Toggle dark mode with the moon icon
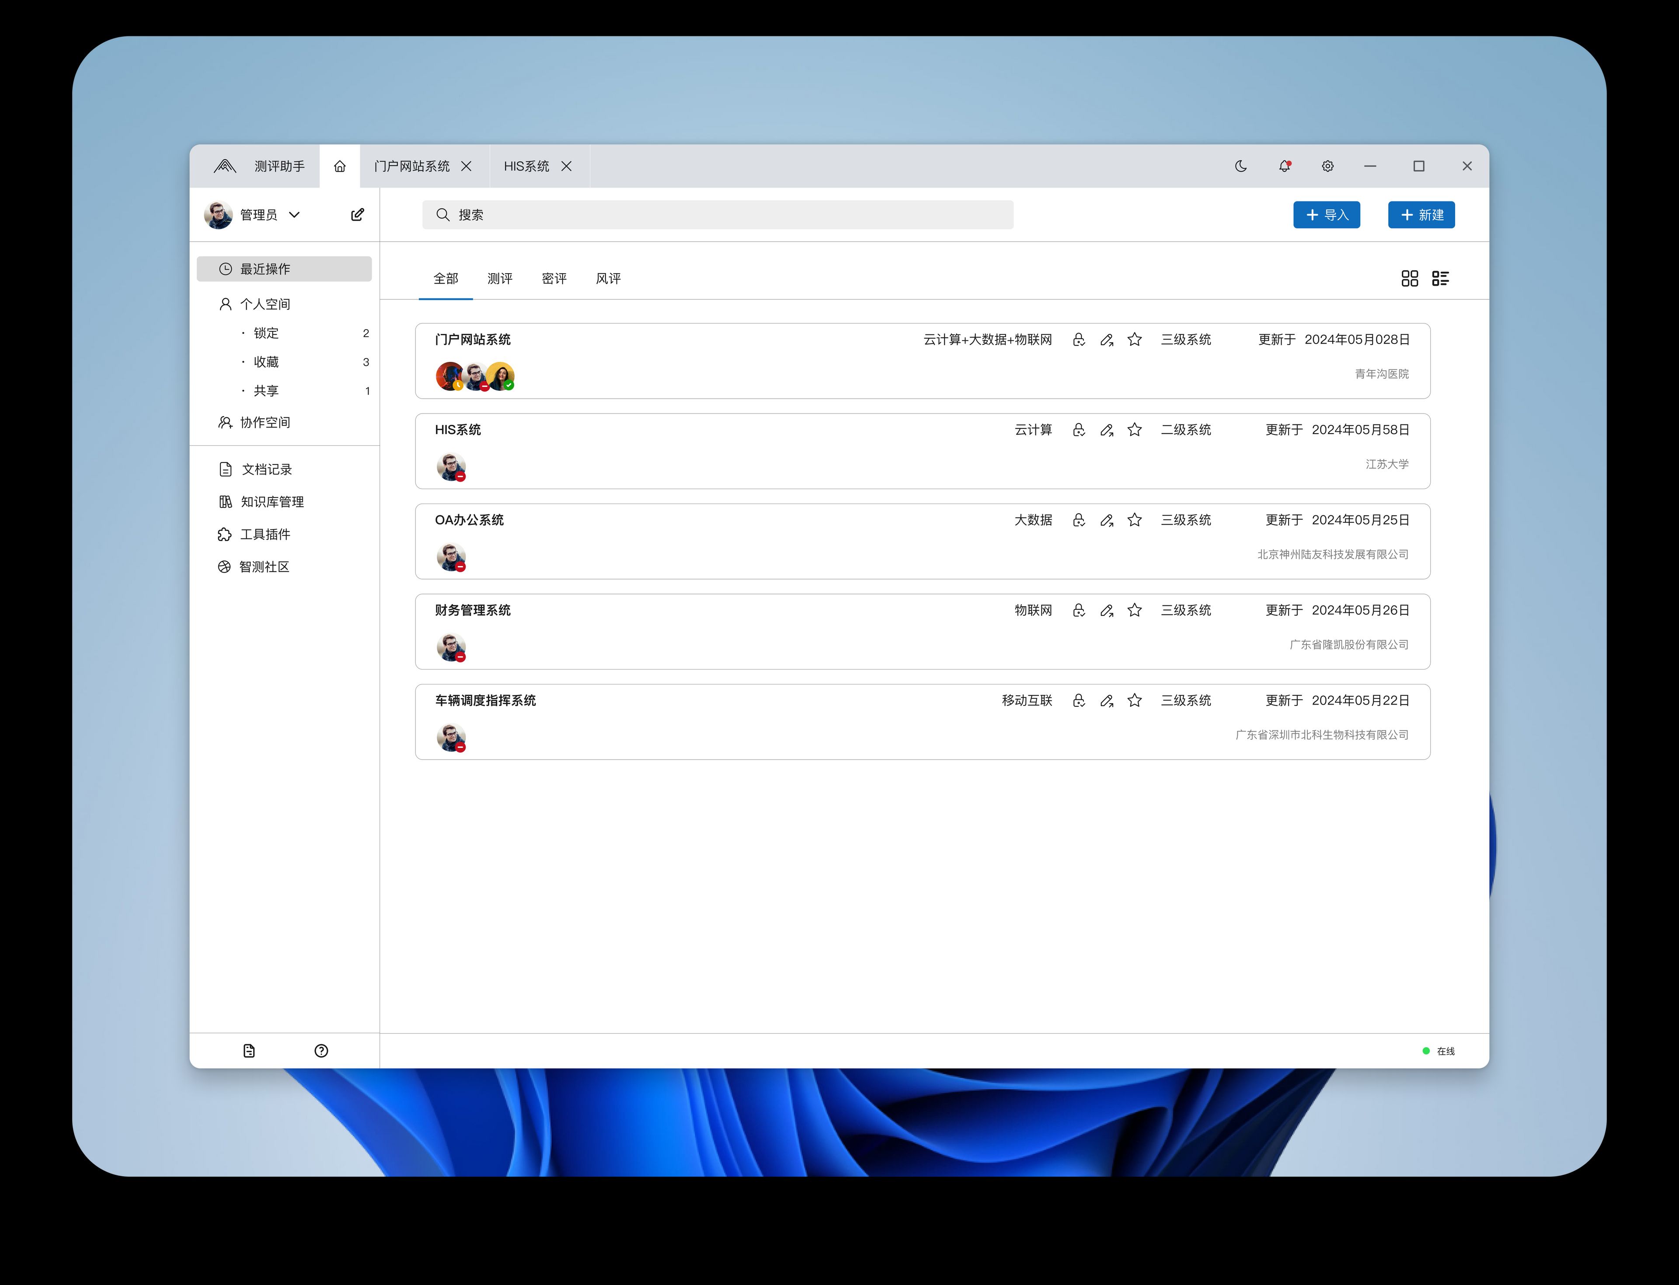Image resolution: width=1679 pixels, height=1285 pixels. pos(1241,166)
